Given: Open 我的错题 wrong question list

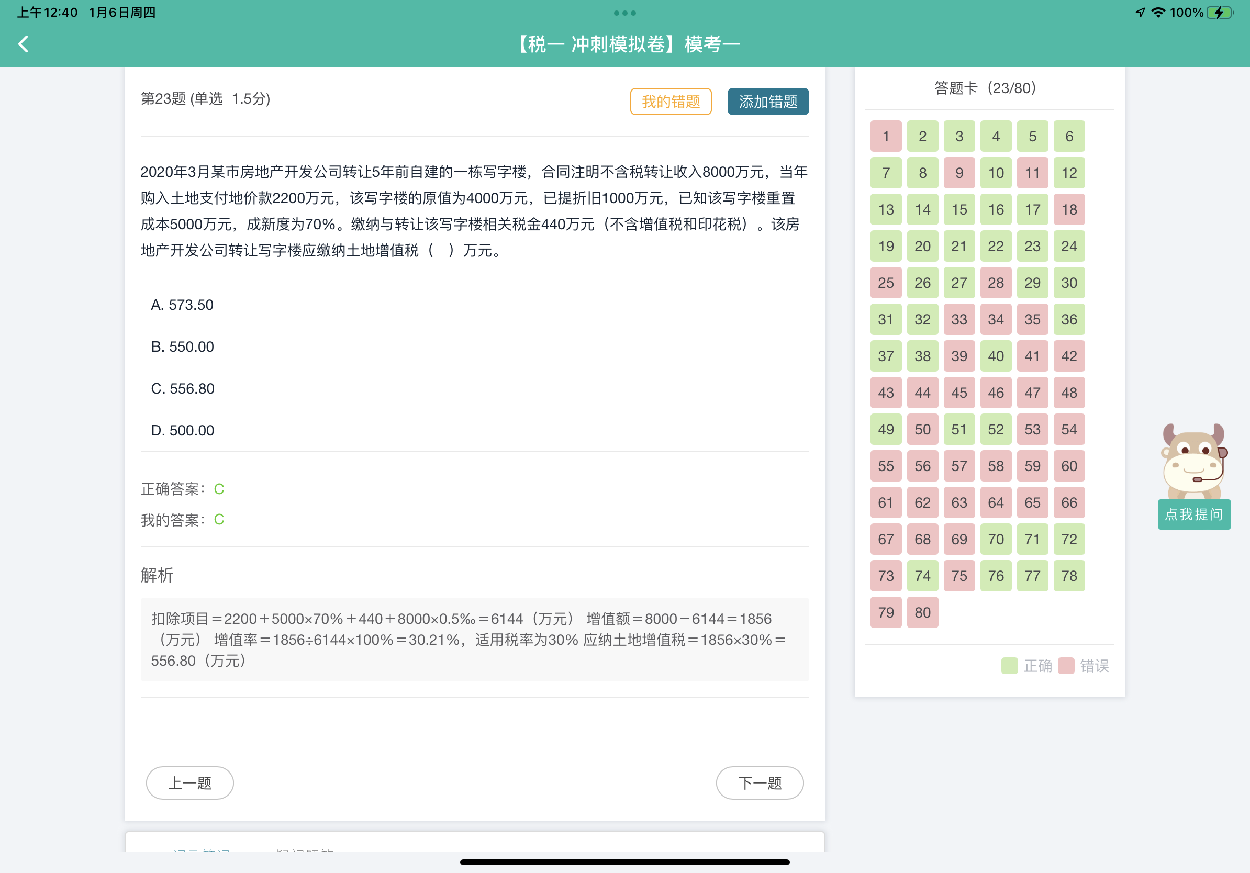Looking at the screenshot, I should tap(671, 102).
